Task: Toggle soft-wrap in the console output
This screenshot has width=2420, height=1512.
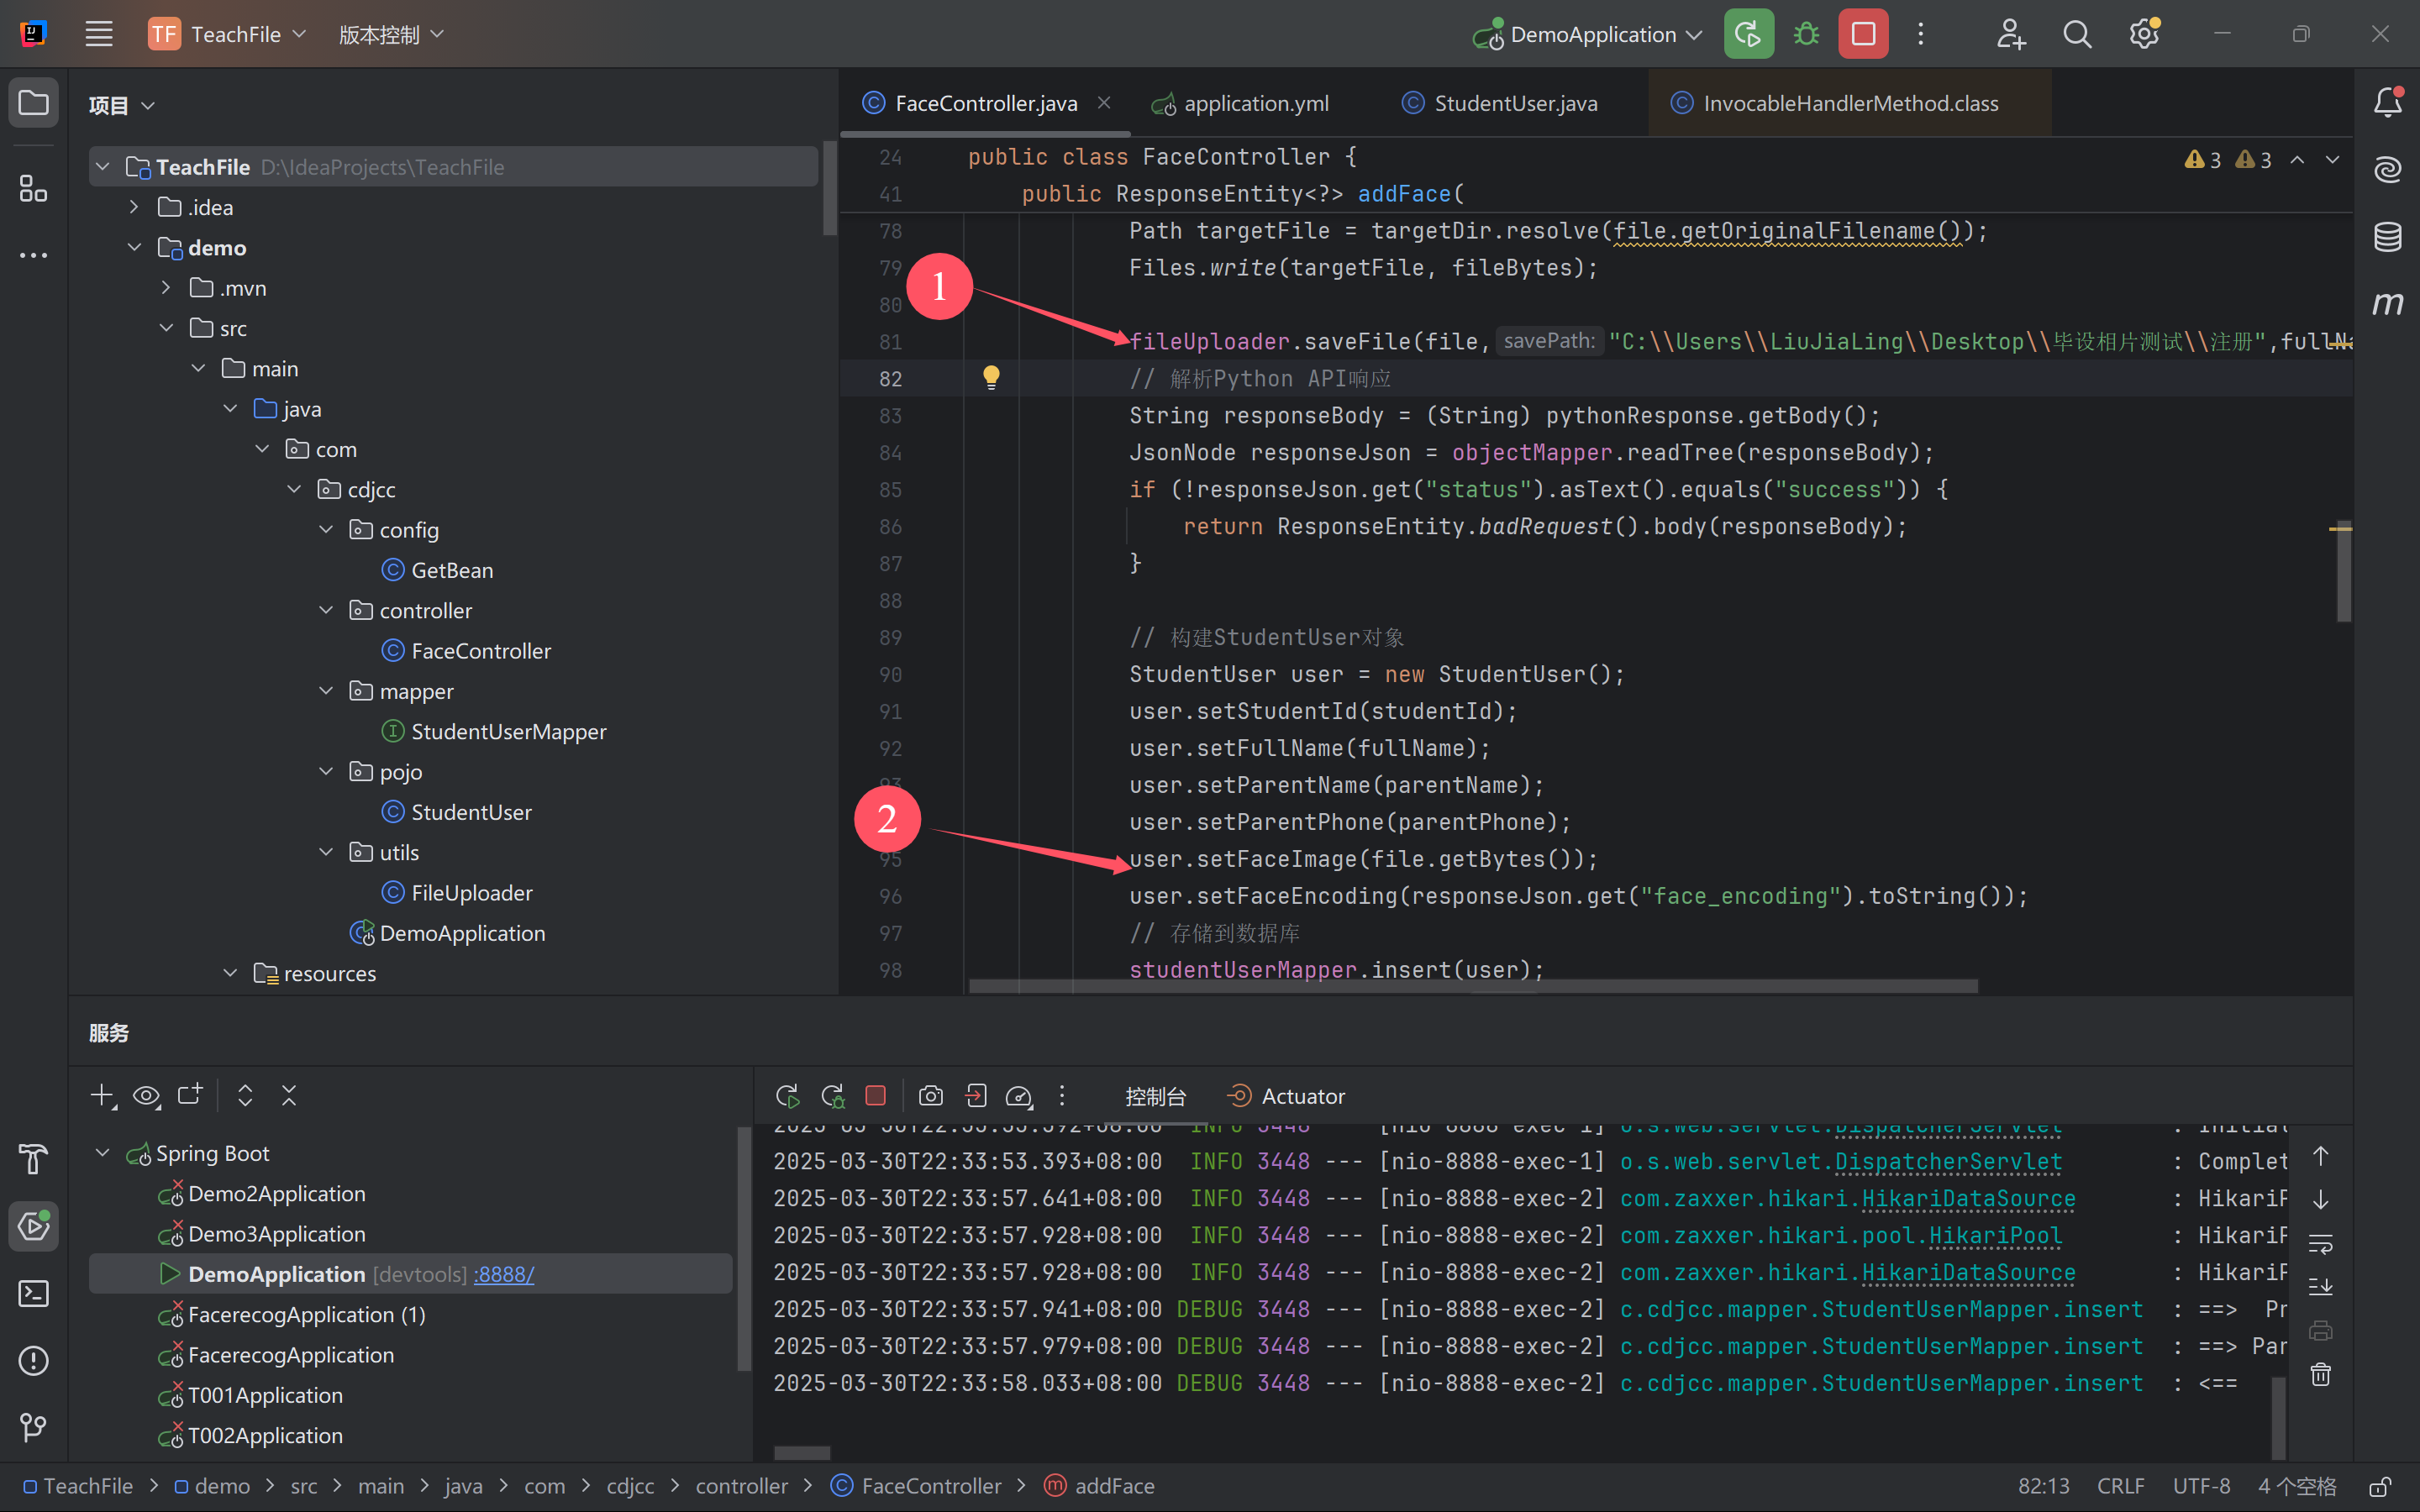Action: pos(2321,1243)
